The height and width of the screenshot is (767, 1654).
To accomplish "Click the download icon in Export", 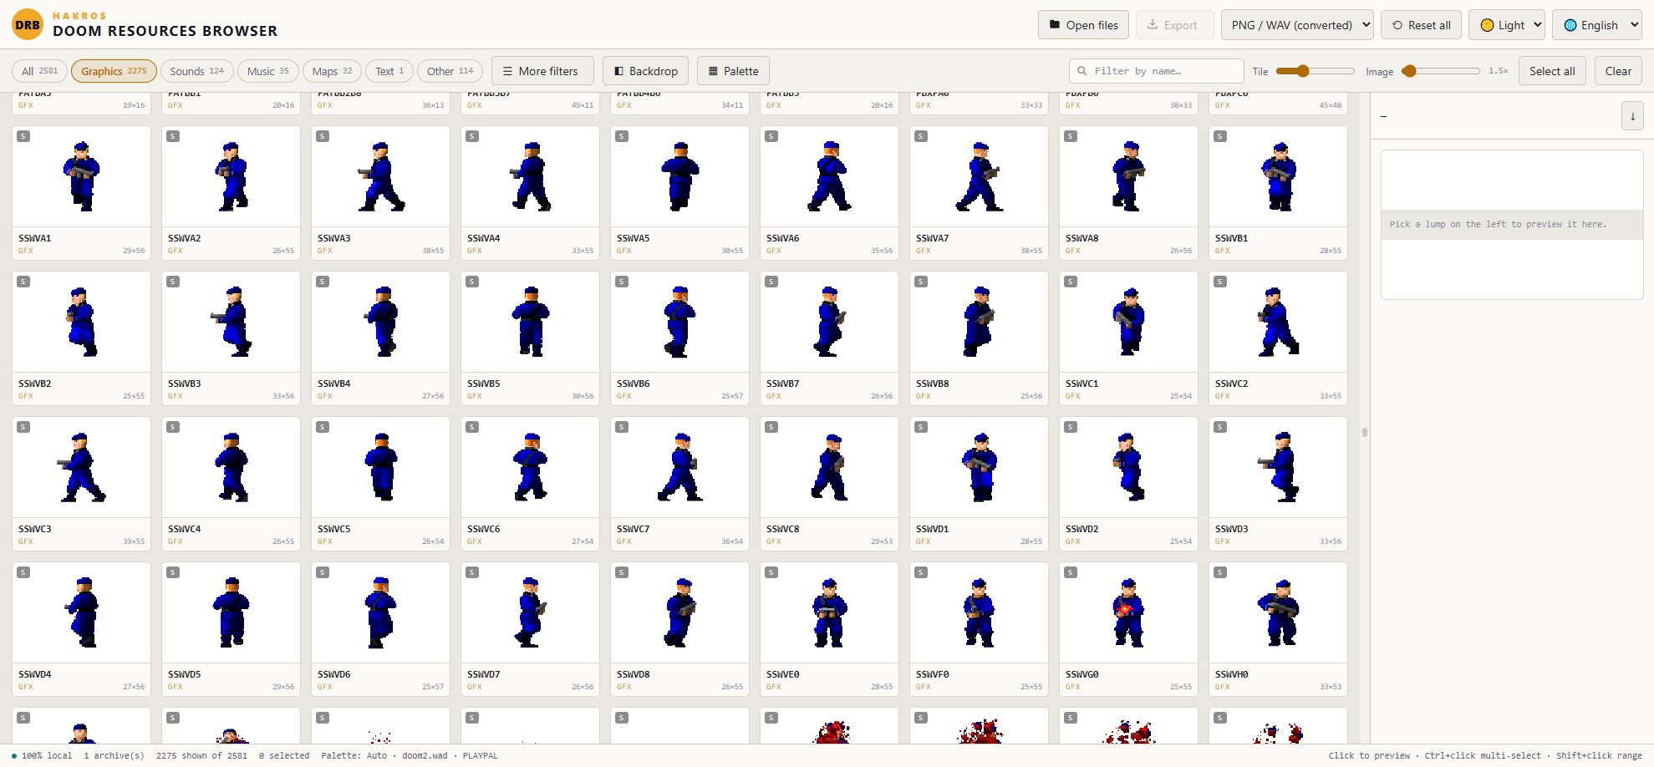I will point(1153,25).
